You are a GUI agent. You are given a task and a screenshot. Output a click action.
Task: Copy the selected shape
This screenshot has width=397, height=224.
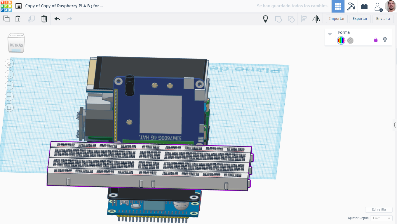(x=6, y=19)
